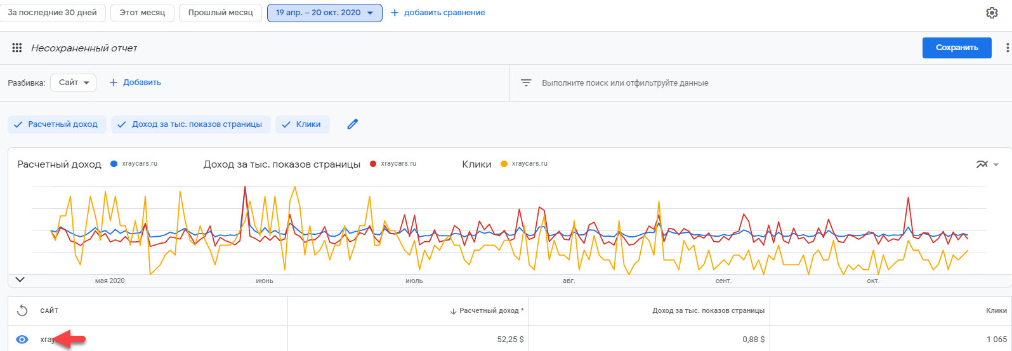1012x351 pixels.
Task: Click the Добавить breakdown link
Action: (135, 83)
